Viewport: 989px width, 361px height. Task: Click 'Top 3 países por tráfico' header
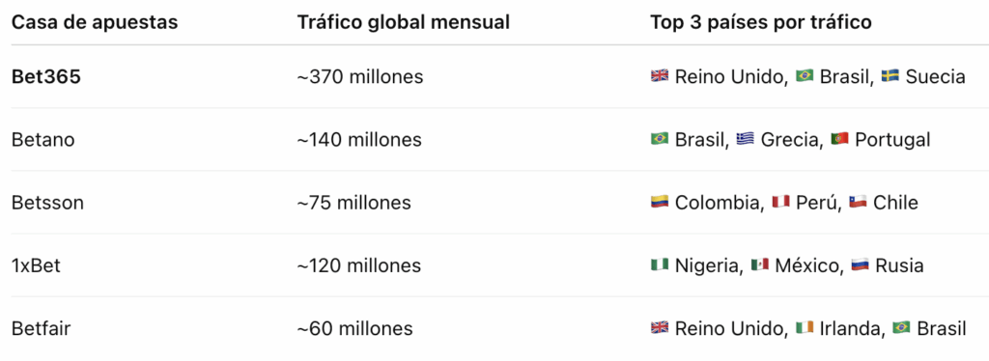(761, 22)
